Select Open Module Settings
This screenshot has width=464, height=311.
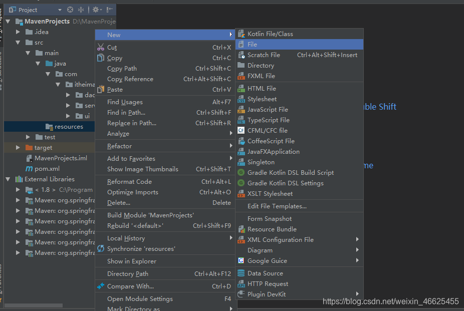[165, 299]
